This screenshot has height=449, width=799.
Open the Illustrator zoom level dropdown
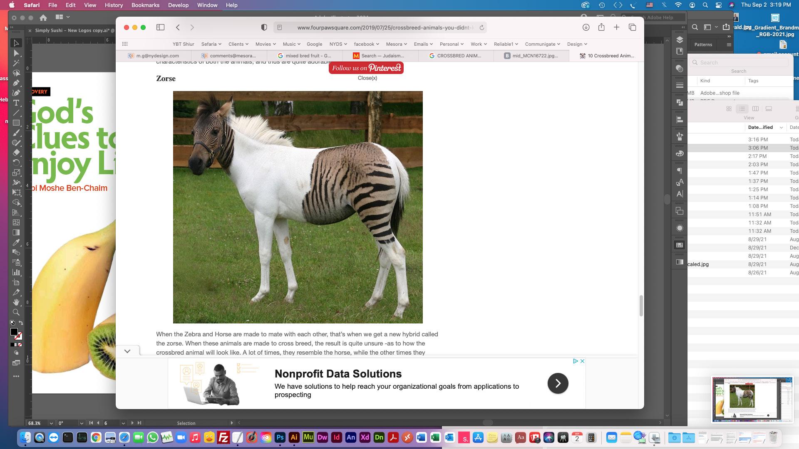click(51, 423)
